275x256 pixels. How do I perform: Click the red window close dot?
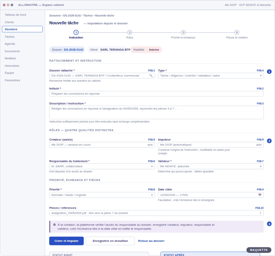coord(4,5)
